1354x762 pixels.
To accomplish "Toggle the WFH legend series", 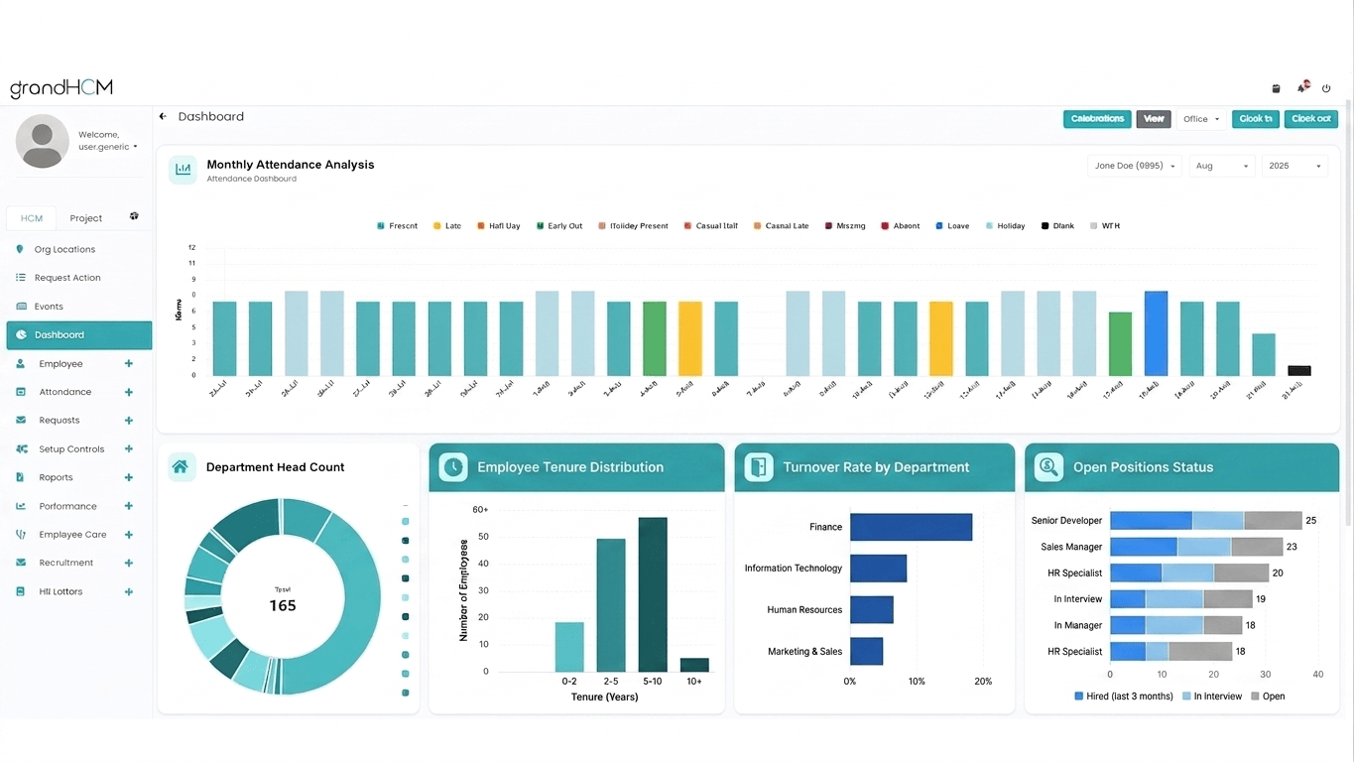I will click(1105, 226).
